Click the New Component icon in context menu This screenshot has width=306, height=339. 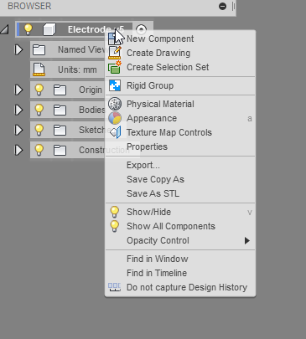(x=115, y=39)
